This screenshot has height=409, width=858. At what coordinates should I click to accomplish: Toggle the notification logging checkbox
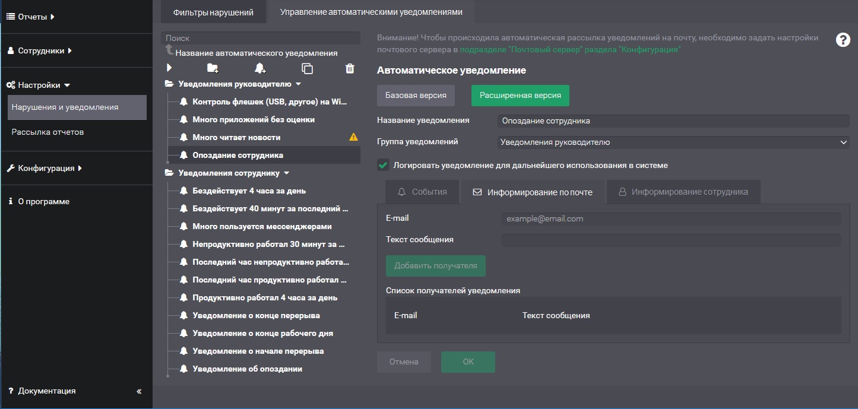point(384,165)
